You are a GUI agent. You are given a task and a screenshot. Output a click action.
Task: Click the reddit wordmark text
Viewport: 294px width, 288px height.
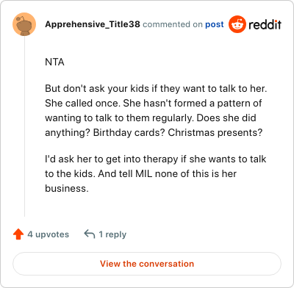pyautogui.click(x=265, y=24)
